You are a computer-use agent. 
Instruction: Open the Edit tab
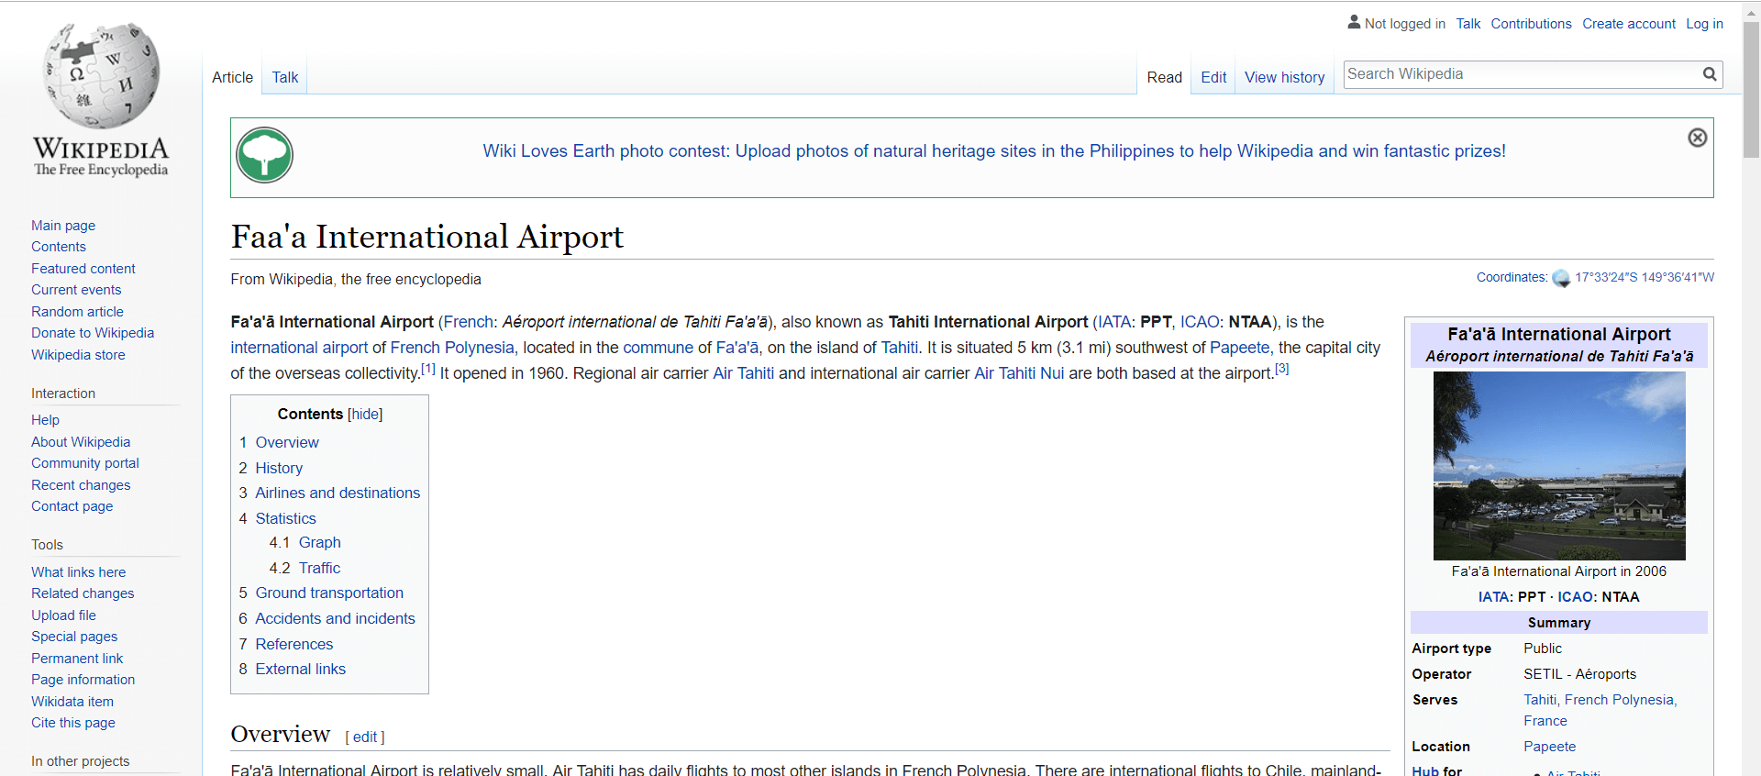click(1213, 77)
